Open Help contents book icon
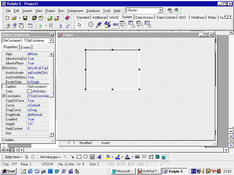 pos(68,18)
